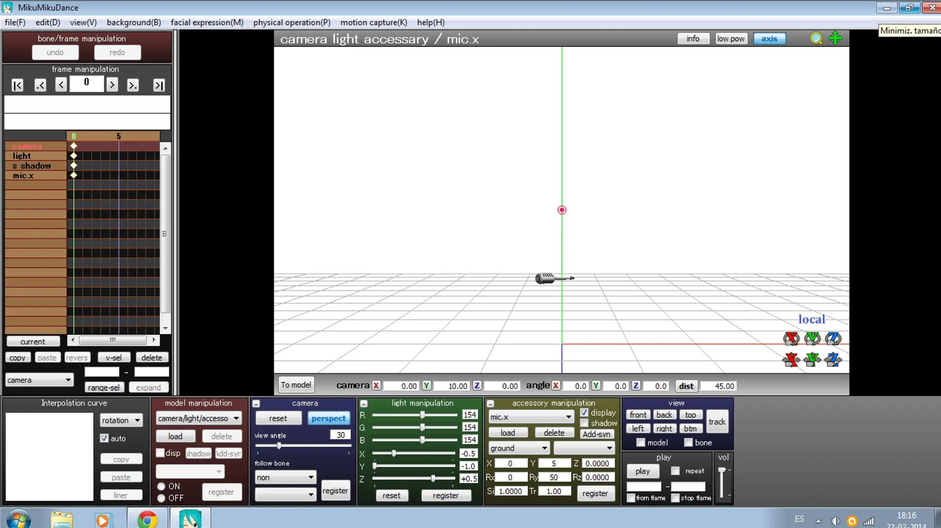
Task: Open the empty dropdown below follow bone
Action: pyautogui.click(x=285, y=494)
